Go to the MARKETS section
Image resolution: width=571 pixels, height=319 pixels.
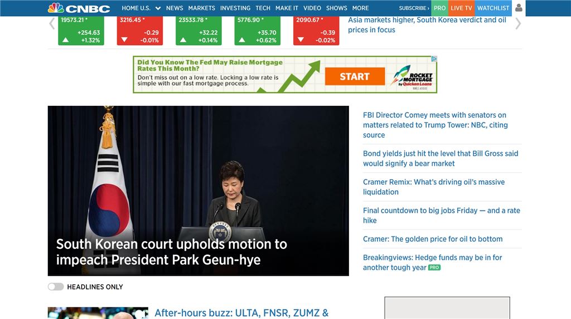pyautogui.click(x=201, y=8)
